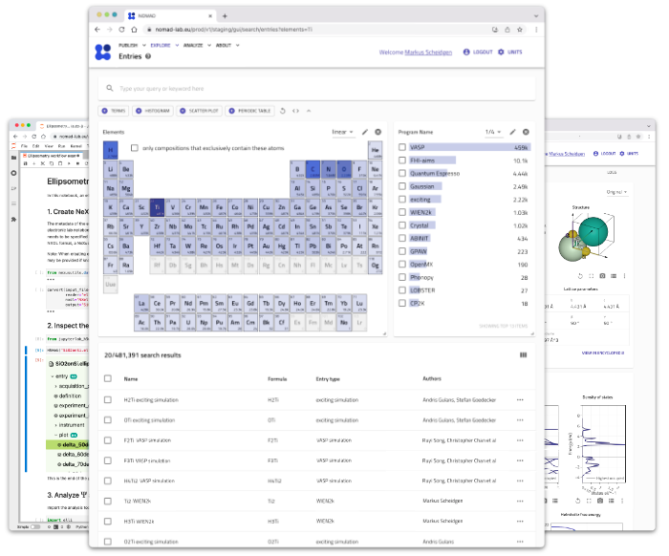Click the search magnifier icon
Image resolution: width=669 pixels, height=556 pixels.
click(110, 88)
